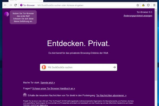
Task: Subscribe via Tor-Nachrichten abonnieren link
Action: pos(111,95)
